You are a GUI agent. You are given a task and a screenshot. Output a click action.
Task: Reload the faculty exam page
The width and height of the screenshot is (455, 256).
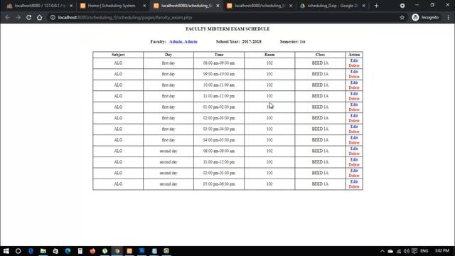click(x=28, y=17)
